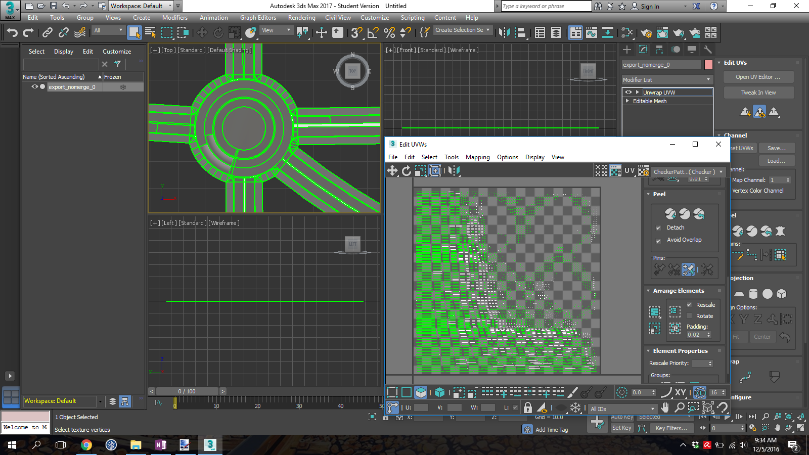Click the Mirror tool in main toolbar
This screenshot has height=455, width=809.
click(x=504, y=33)
